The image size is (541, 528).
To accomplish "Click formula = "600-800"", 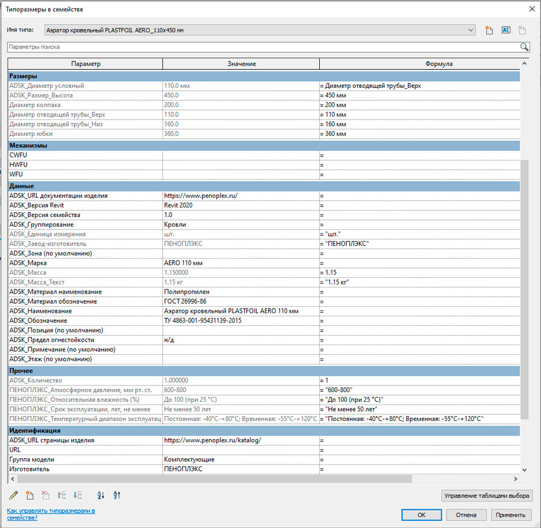I will [x=420, y=390].
